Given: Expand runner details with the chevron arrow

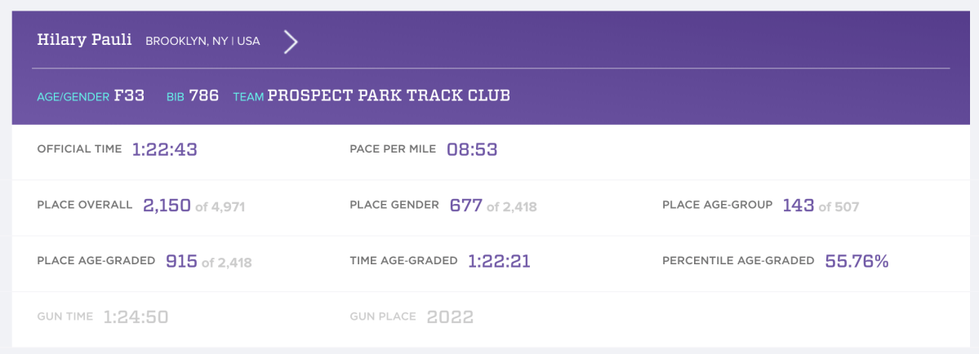Looking at the screenshot, I should click(290, 41).
